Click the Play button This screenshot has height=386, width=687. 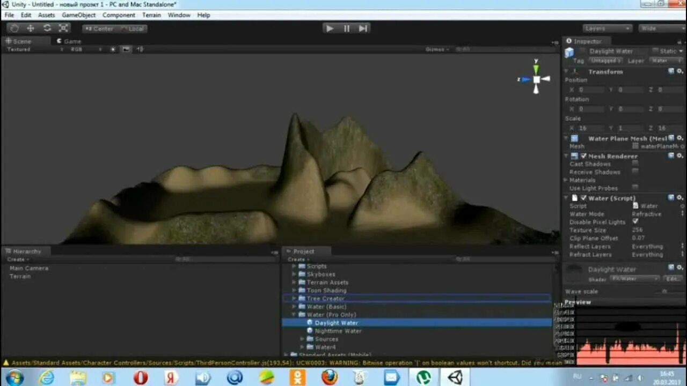coord(330,28)
